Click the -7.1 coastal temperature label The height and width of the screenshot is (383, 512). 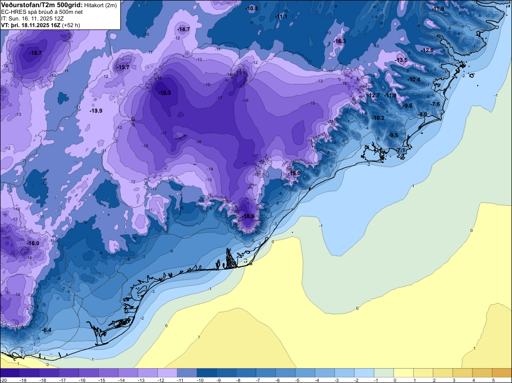click(x=401, y=150)
